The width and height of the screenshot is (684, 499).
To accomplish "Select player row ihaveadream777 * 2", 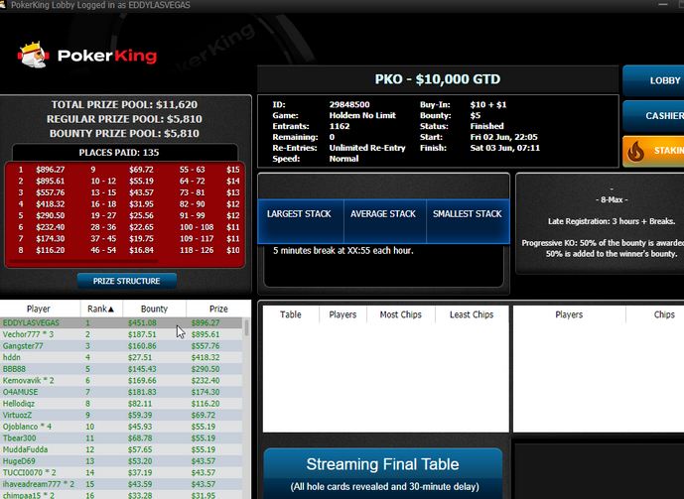I will [x=121, y=484].
